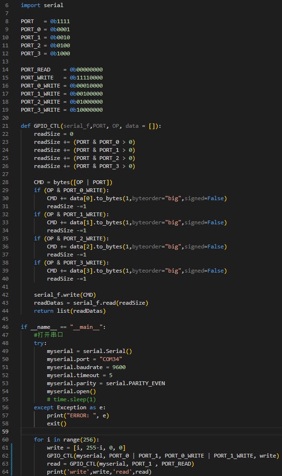
Task: Click the 0b11110000 value of PORT_WRITE
Action: (x=86, y=78)
